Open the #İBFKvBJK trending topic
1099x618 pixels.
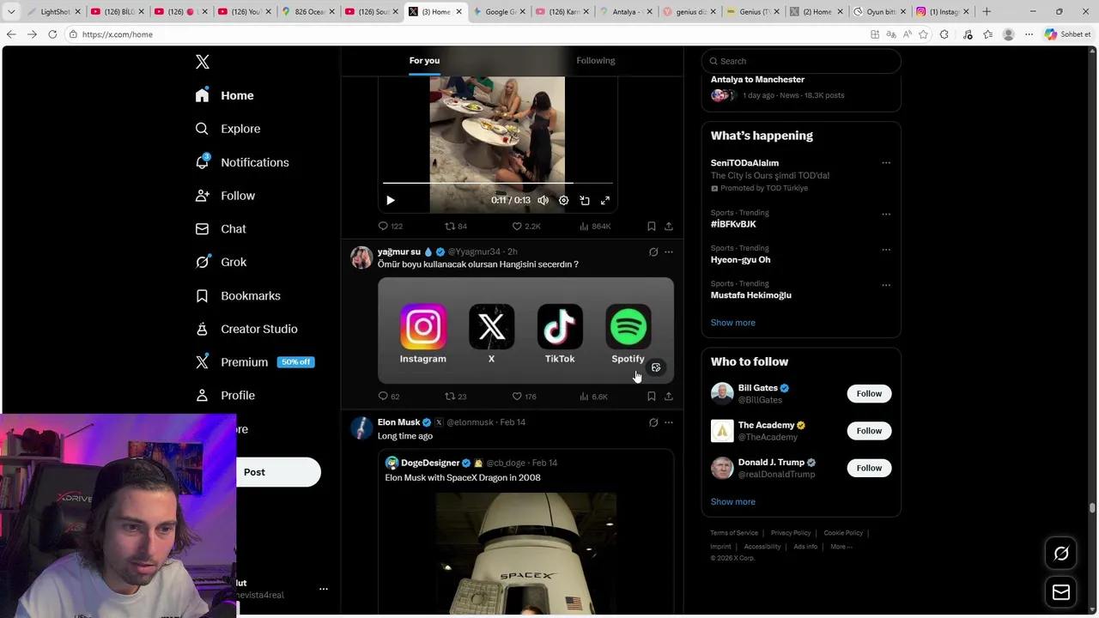pyautogui.click(x=733, y=224)
